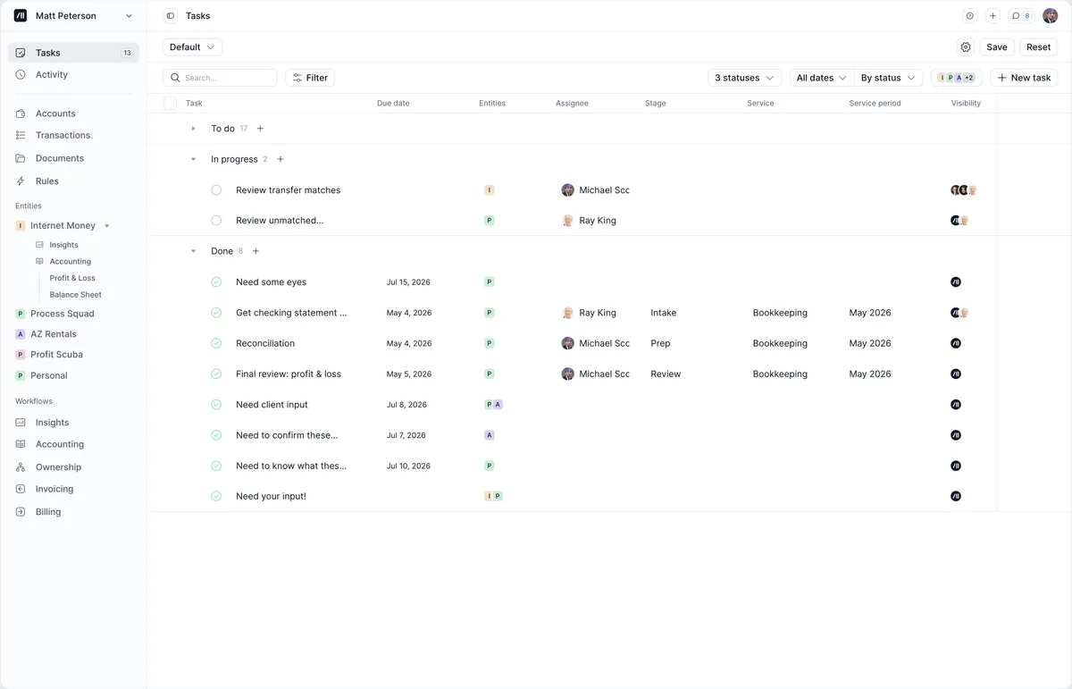
Task: Click the Save button
Action: point(997,47)
